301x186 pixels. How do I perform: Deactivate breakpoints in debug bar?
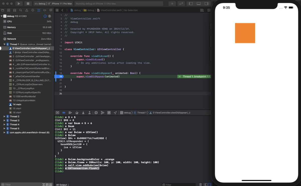click(64, 113)
